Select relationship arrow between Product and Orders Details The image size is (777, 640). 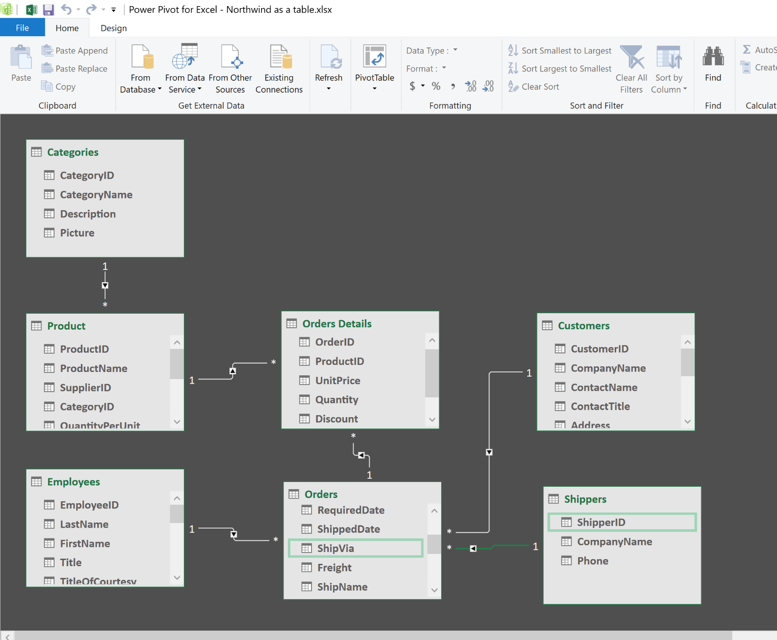[232, 371]
